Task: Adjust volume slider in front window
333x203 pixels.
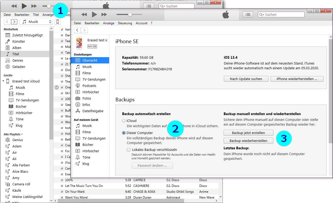Action: 129,14
